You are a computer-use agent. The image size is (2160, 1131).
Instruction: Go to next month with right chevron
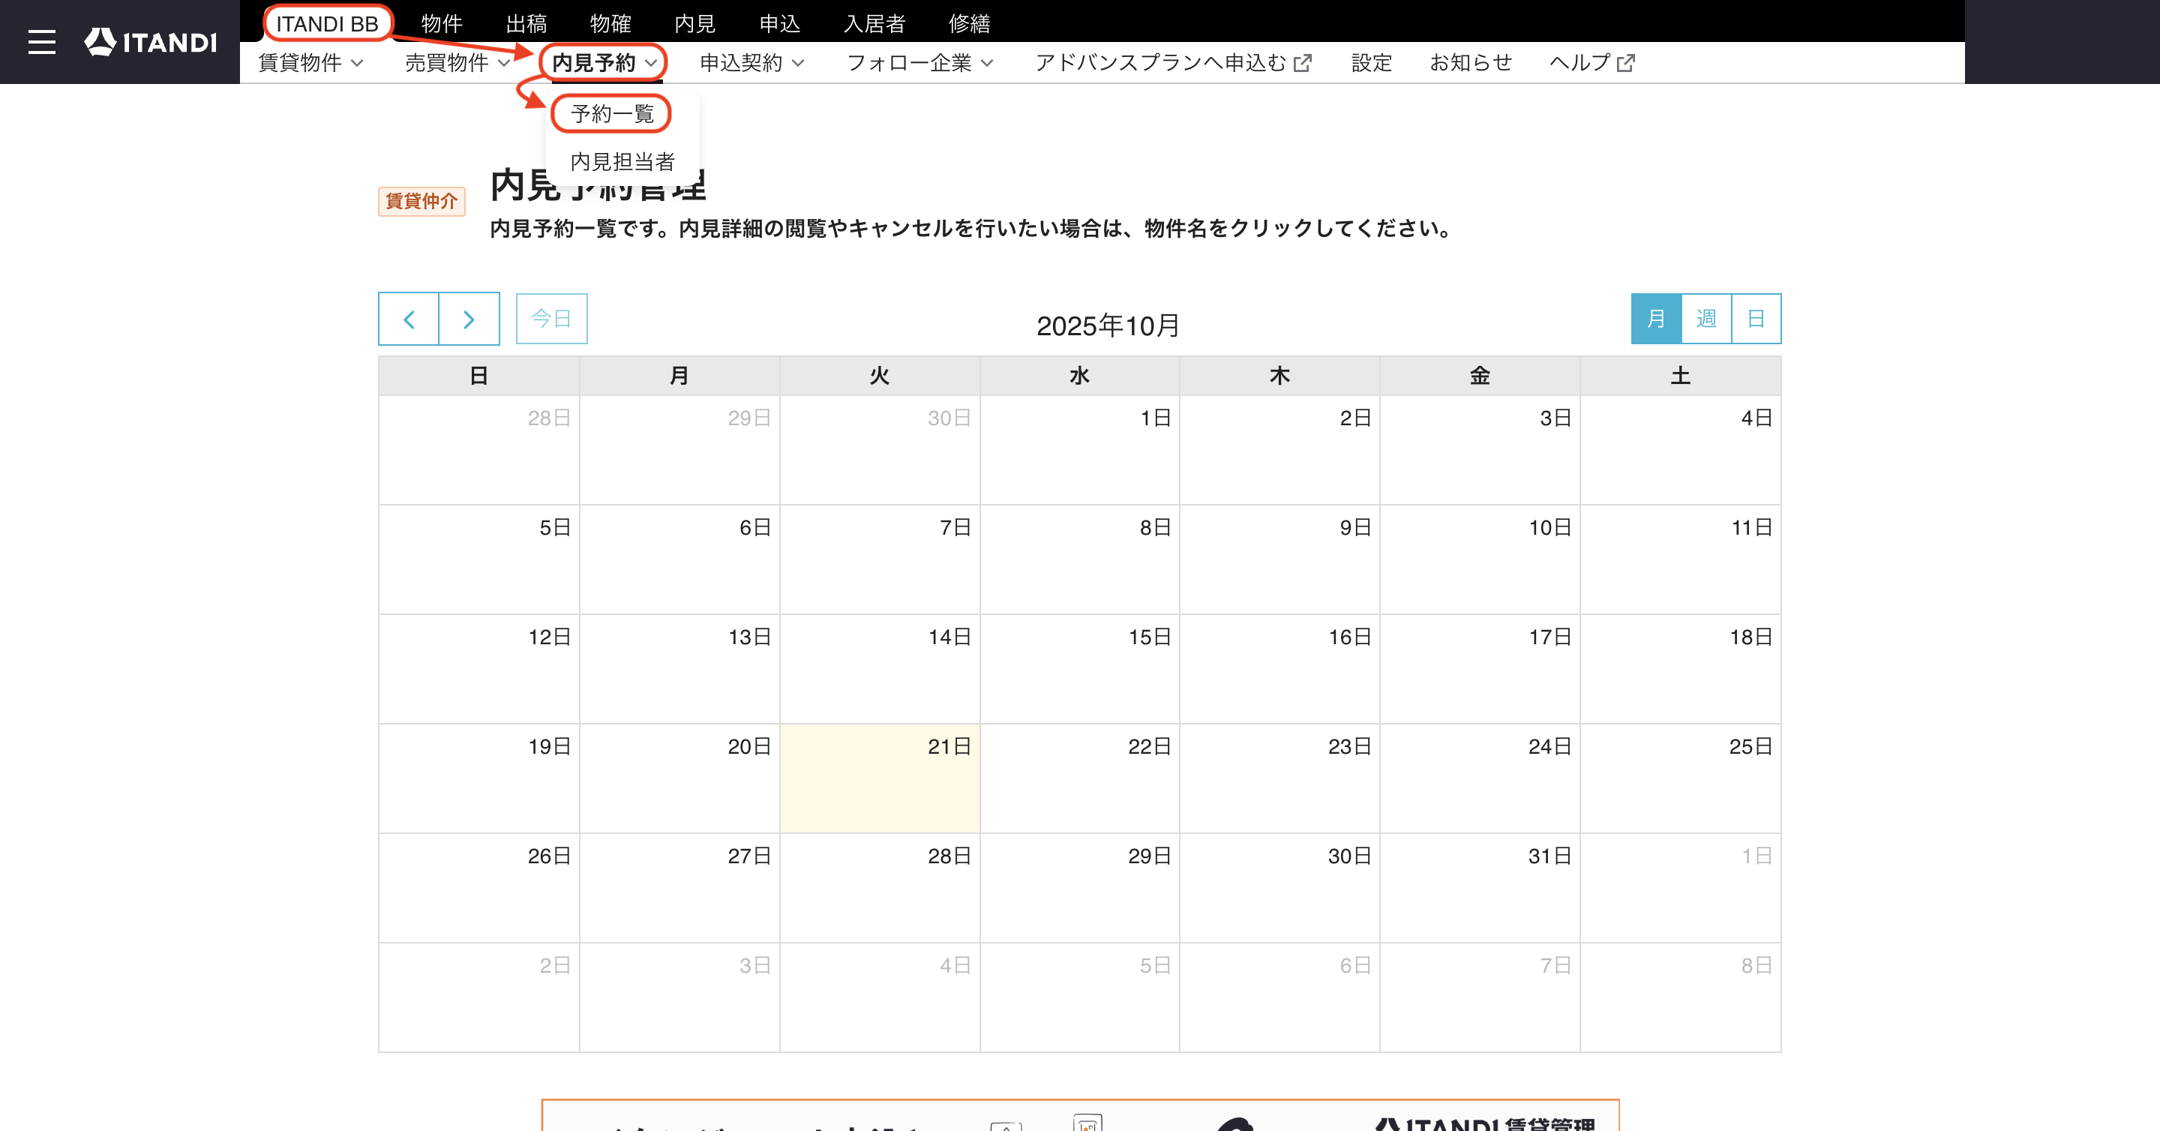coord(469,319)
